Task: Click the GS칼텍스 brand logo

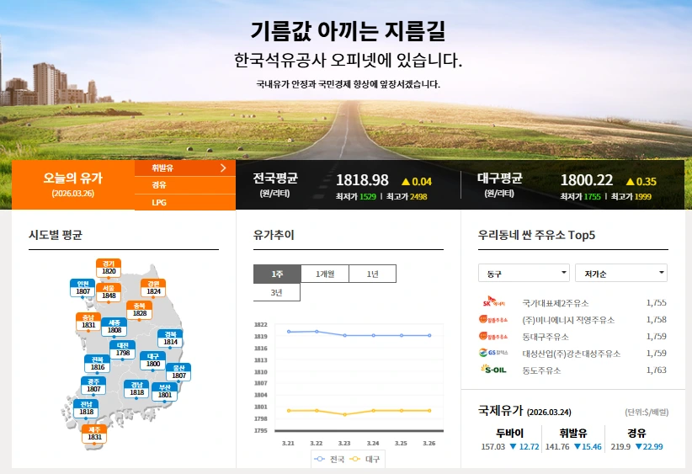Action: (494, 353)
